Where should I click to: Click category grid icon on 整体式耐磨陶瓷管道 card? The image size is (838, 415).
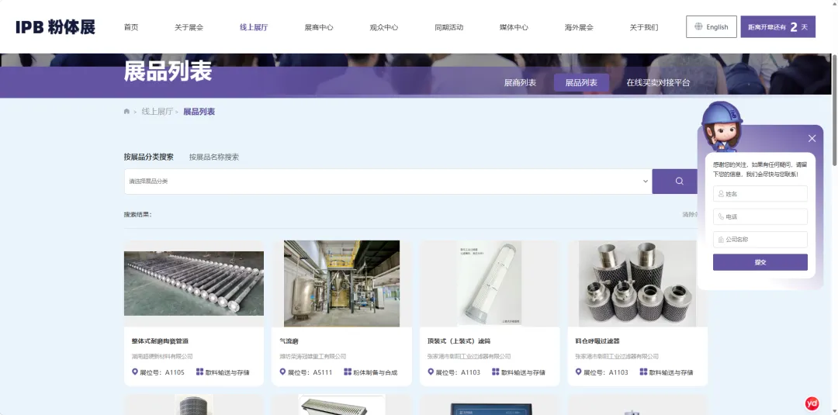pos(200,372)
